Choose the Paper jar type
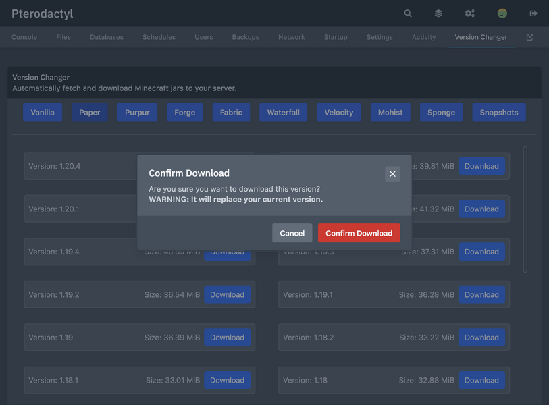Viewport: 549px width, 405px height. click(x=90, y=112)
